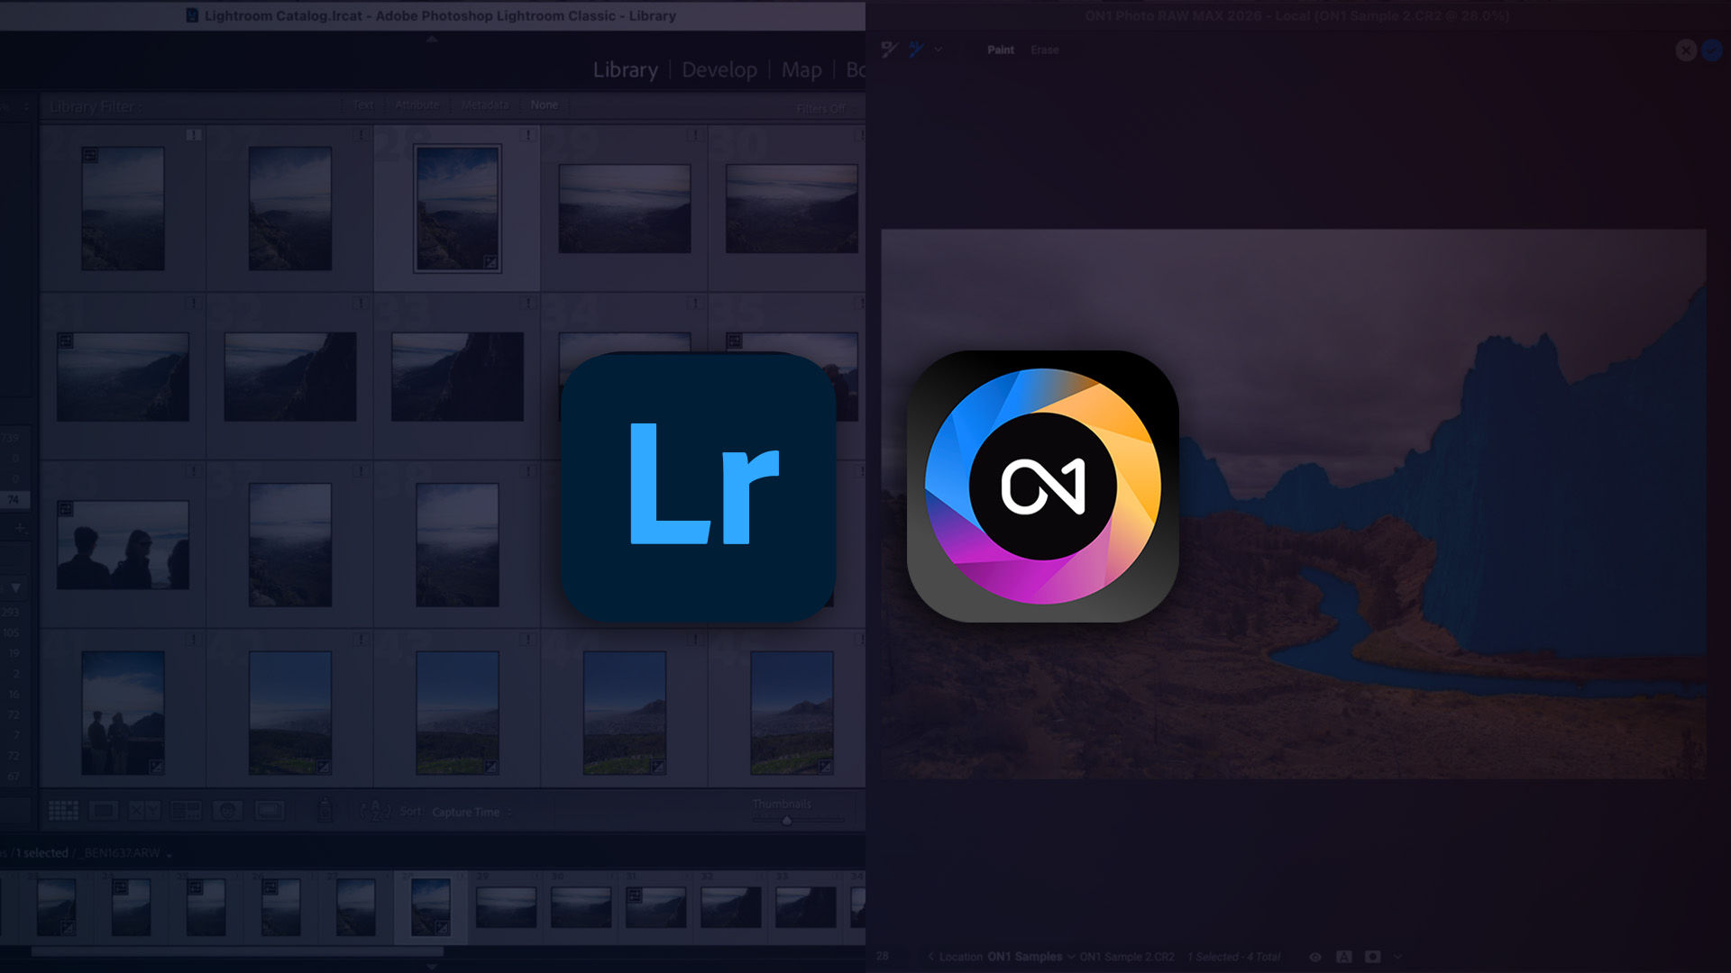
Task: Open the Map module
Action: [x=801, y=69]
